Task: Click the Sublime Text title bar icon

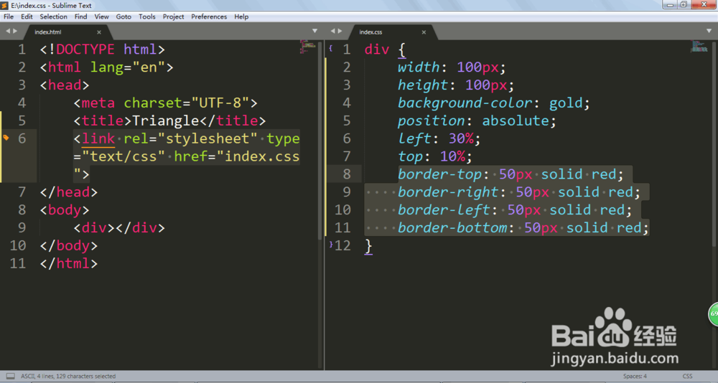Action: click(x=4, y=6)
